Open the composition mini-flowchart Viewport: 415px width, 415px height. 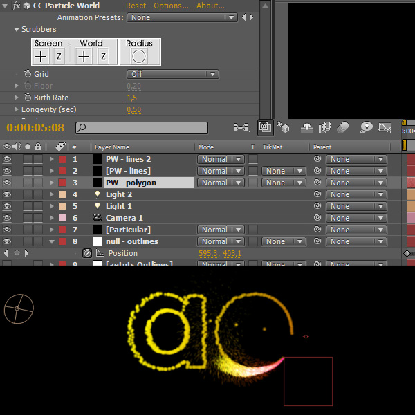(x=241, y=127)
